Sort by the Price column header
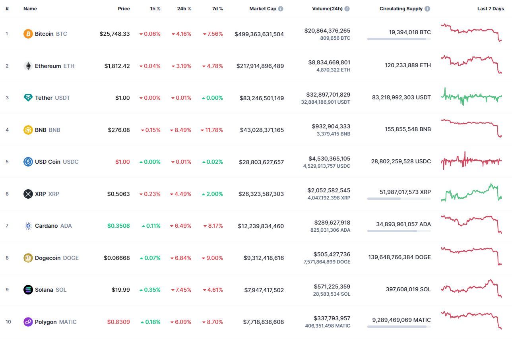The image size is (512, 339). pyautogui.click(x=124, y=9)
